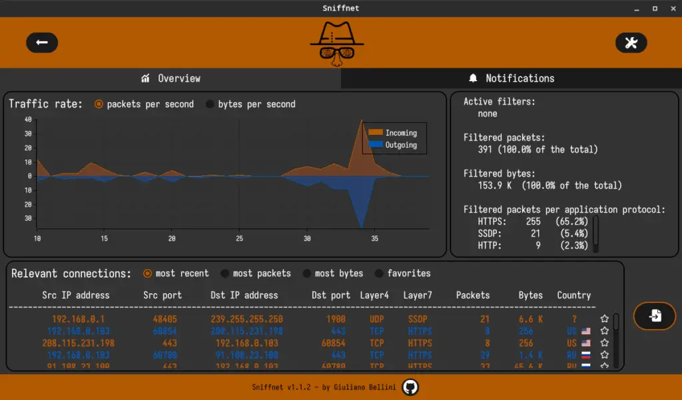Screen dimensions: 682x400
Task: Click the 'Dst IP address' column header
Action: 244,296
